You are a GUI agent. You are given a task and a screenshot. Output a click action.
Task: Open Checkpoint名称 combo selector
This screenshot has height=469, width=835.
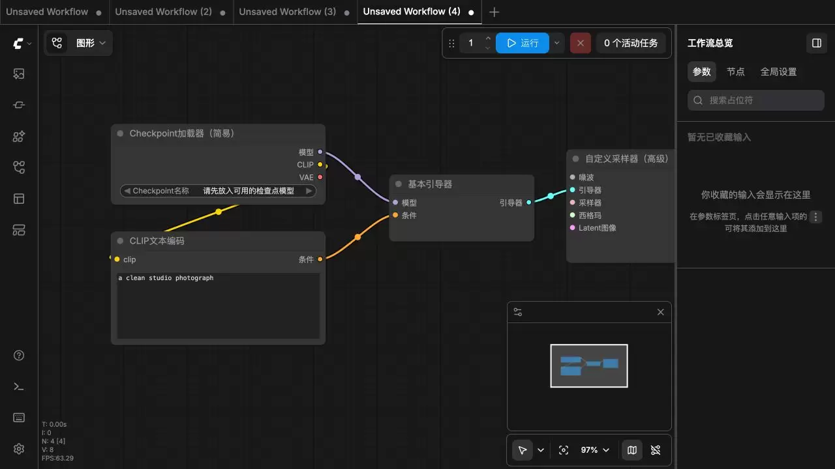click(x=218, y=191)
